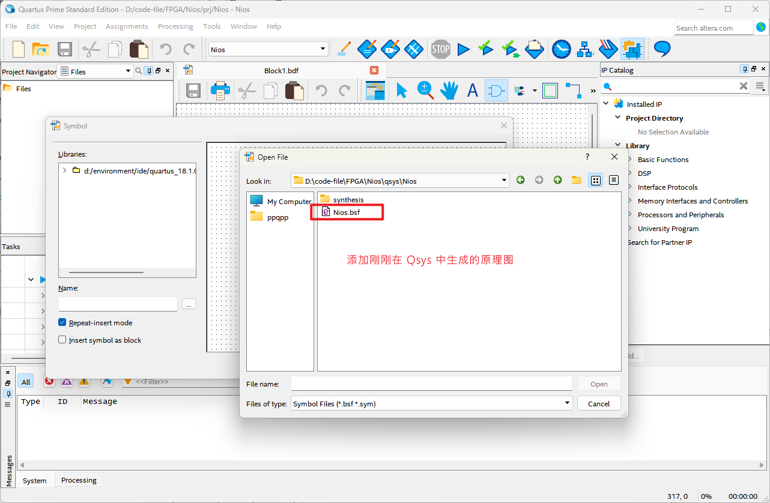Click the Save icon in Block1.bdf toolbar
The width and height of the screenshot is (770, 503).
(x=193, y=91)
